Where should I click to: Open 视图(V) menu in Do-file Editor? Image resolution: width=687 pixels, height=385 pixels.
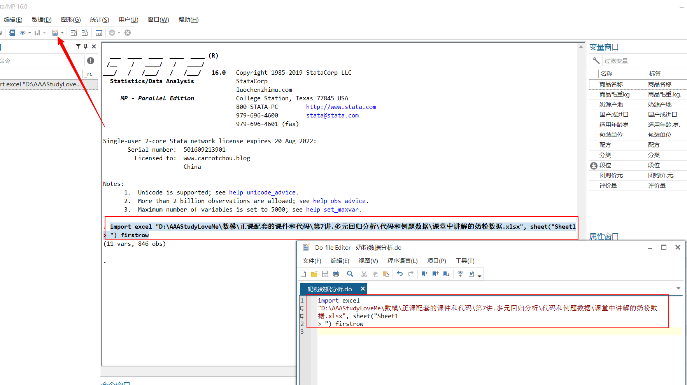(368, 261)
